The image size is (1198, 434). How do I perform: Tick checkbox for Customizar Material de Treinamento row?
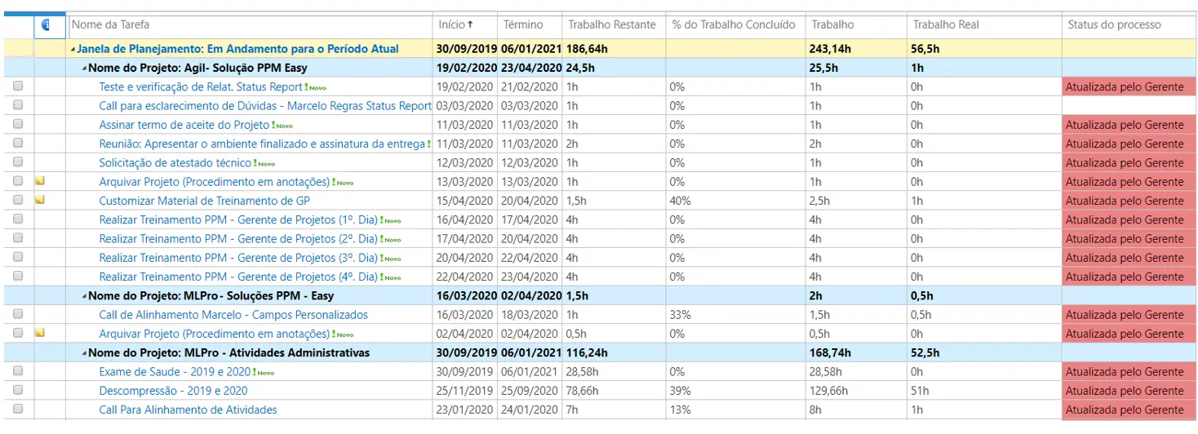pos(18,200)
